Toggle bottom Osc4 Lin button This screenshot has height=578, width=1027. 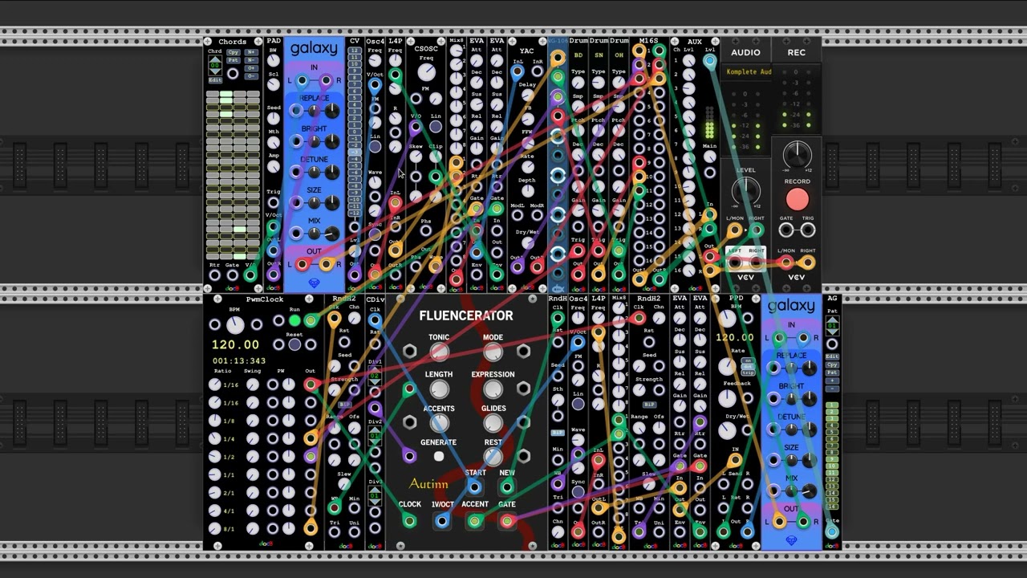click(578, 405)
